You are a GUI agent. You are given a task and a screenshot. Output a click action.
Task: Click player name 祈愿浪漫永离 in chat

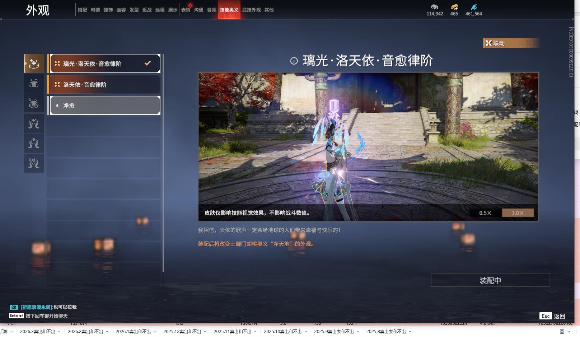(x=37, y=307)
